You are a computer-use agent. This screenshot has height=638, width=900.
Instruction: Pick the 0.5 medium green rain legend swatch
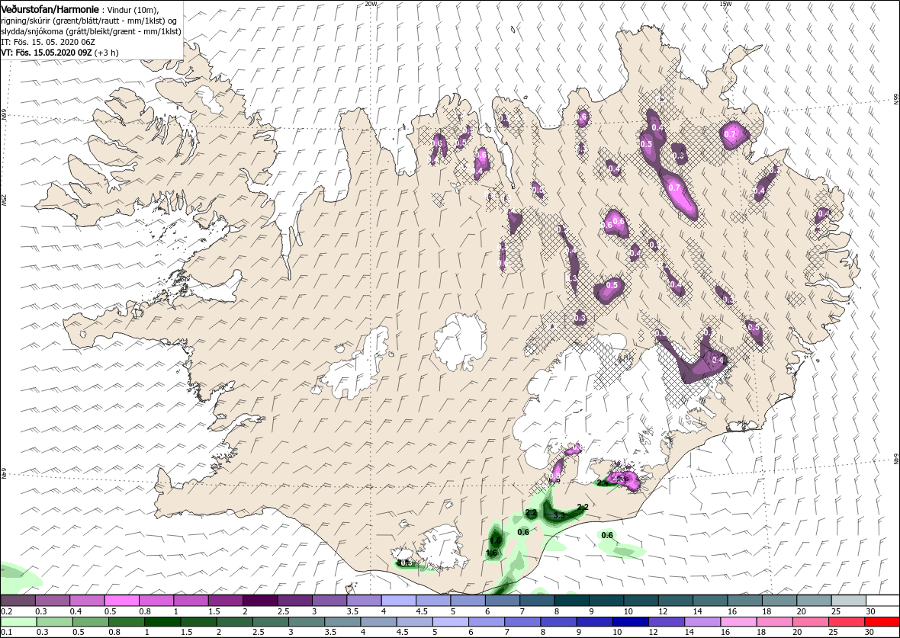pyautogui.click(x=89, y=623)
